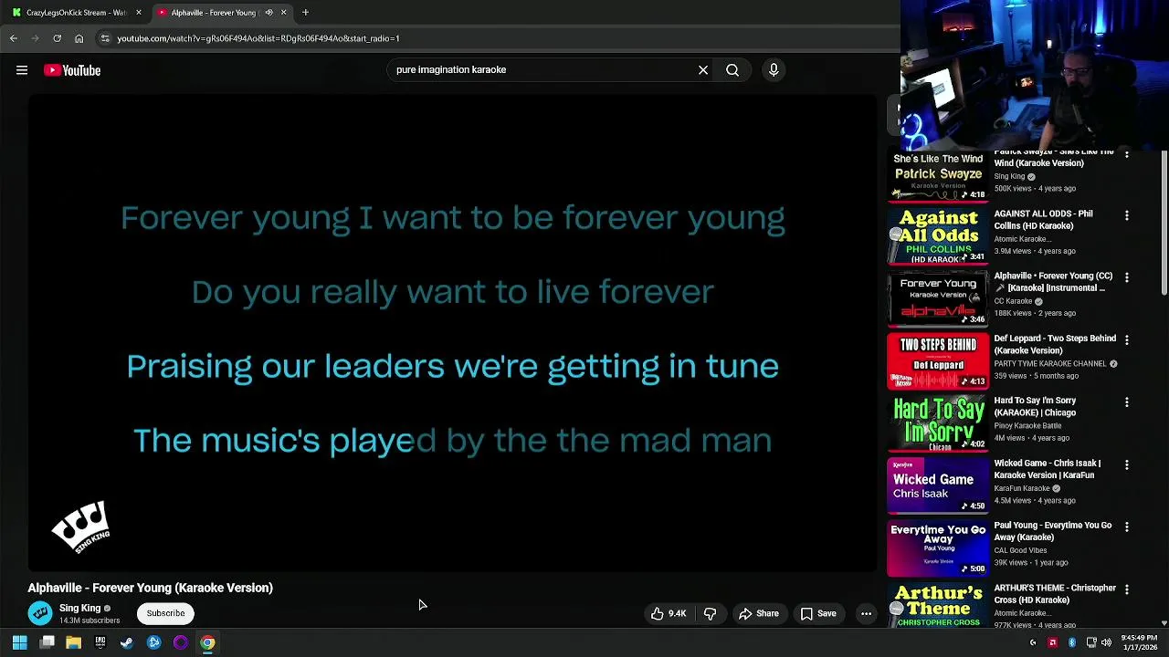
Task: Save the video to a playlist
Action: tap(818, 613)
